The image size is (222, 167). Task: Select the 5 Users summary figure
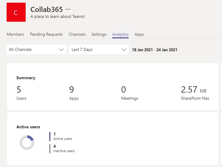[19, 90]
